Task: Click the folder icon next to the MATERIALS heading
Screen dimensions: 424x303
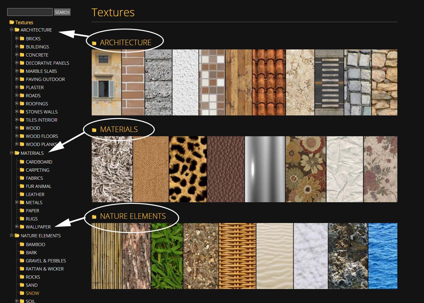Action: pos(94,129)
